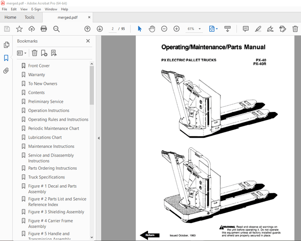Viewport: 301px width, 241px height.
Task: Close the merged.pdf tab
Action: [x=89, y=17]
